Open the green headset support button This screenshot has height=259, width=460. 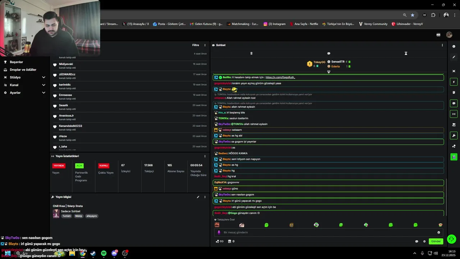click(452, 239)
